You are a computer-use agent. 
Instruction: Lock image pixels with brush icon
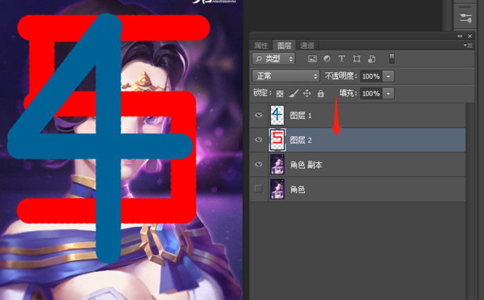click(293, 93)
